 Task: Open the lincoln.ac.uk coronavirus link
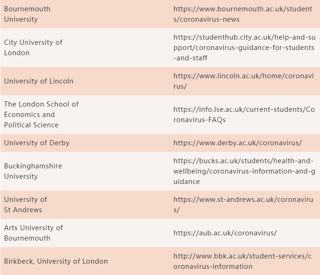point(243,81)
